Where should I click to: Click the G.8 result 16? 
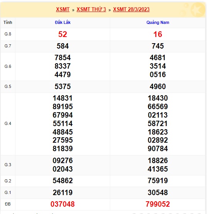click(158, 34)
